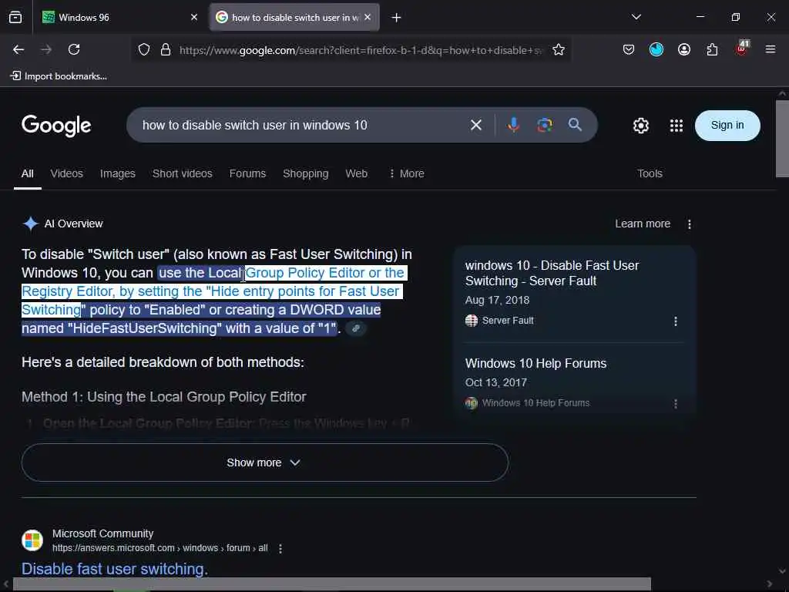Image resolution: width=789 pixels, height=592 pixels.
Task: Click answers.microsoft.com result URL
Action: pos(160,548)
